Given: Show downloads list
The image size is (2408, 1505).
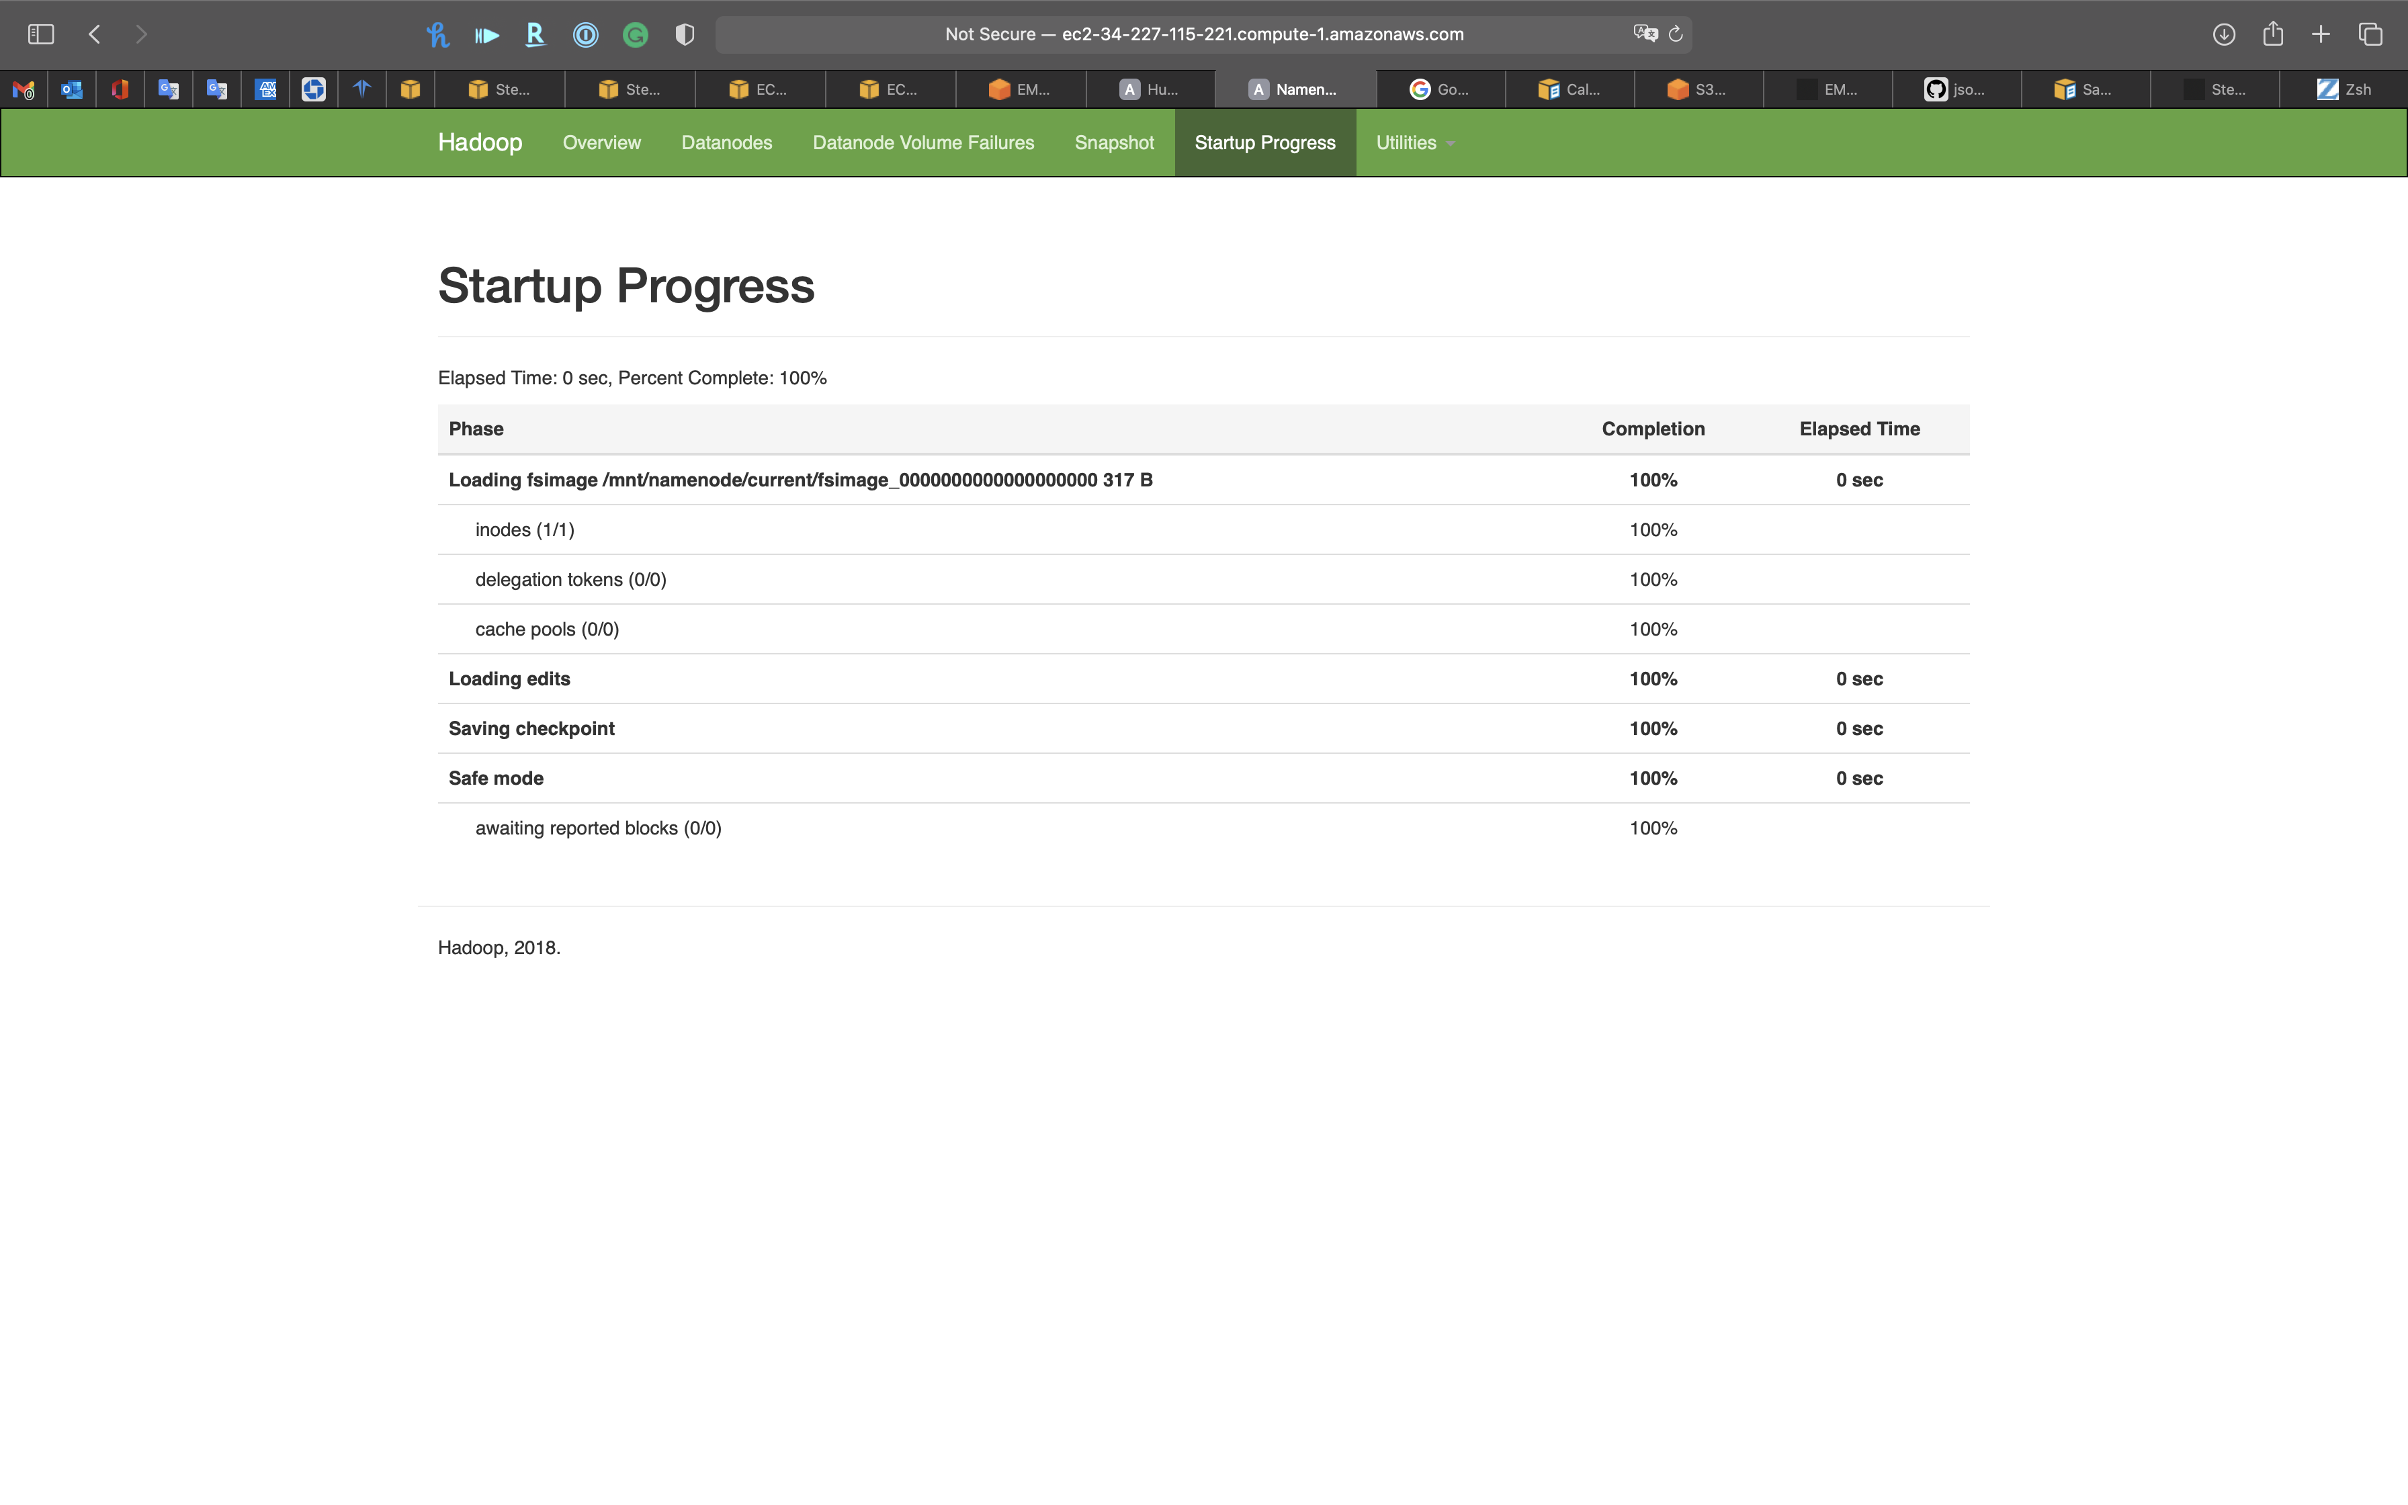Looking at the screenshot, I should point(2224,34).
